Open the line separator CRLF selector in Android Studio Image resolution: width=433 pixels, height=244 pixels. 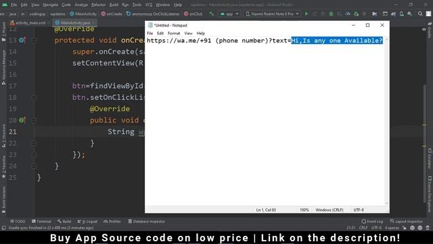[363, 228]
